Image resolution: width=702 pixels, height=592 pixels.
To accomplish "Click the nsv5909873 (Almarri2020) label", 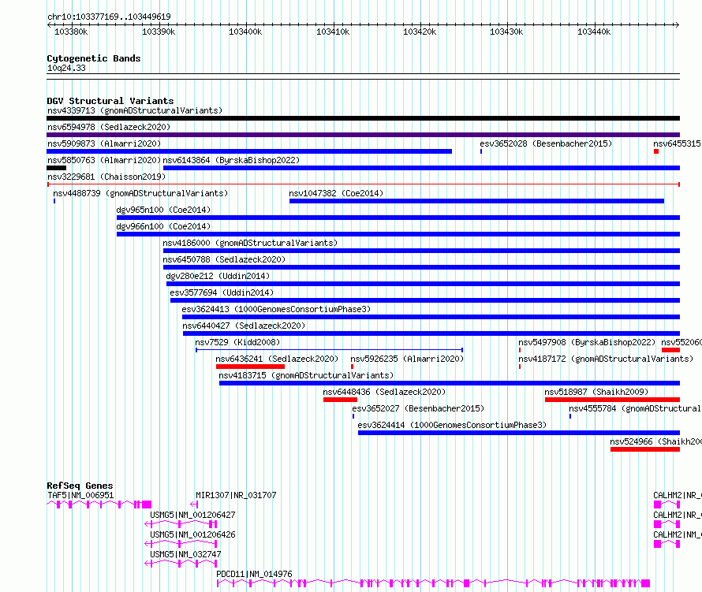I will click(104, 143).
